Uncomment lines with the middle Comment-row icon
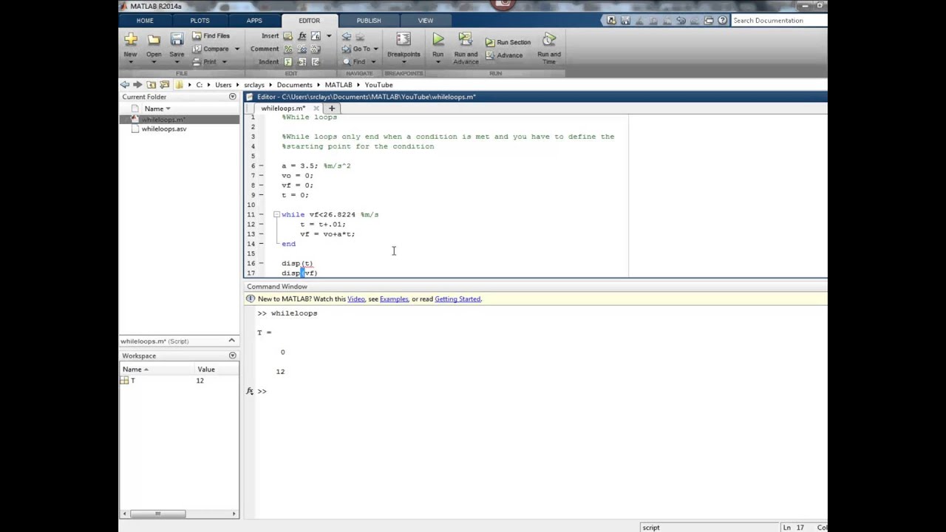Viewport: 946px width, 532px height. pos(302,49)
